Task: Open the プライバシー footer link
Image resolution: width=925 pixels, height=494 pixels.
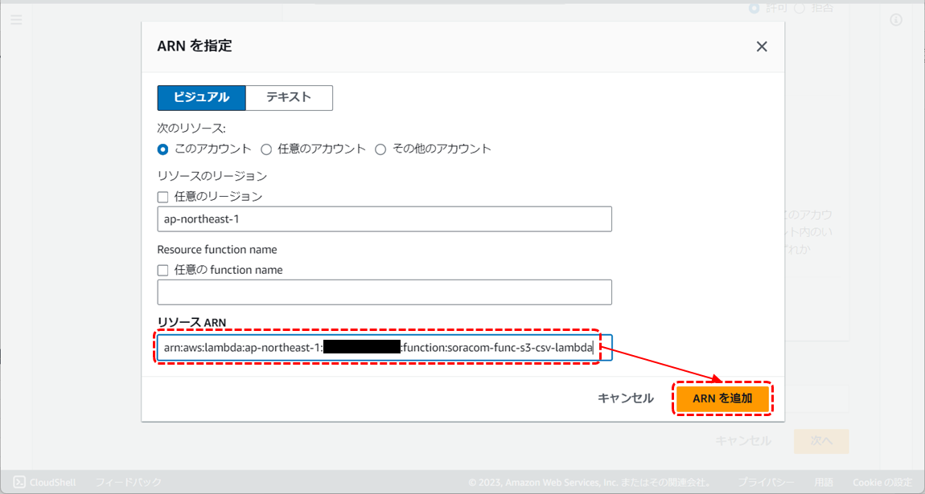Action: (766, 482)
